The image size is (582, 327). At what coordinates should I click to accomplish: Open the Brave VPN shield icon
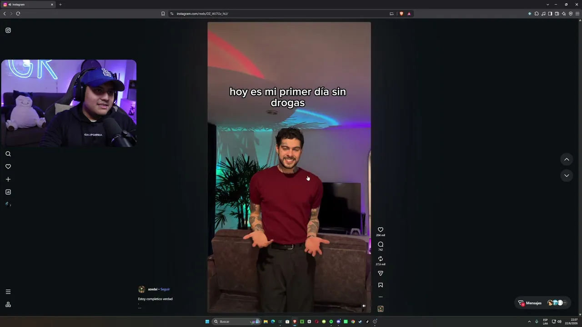(x=571, y=14)
